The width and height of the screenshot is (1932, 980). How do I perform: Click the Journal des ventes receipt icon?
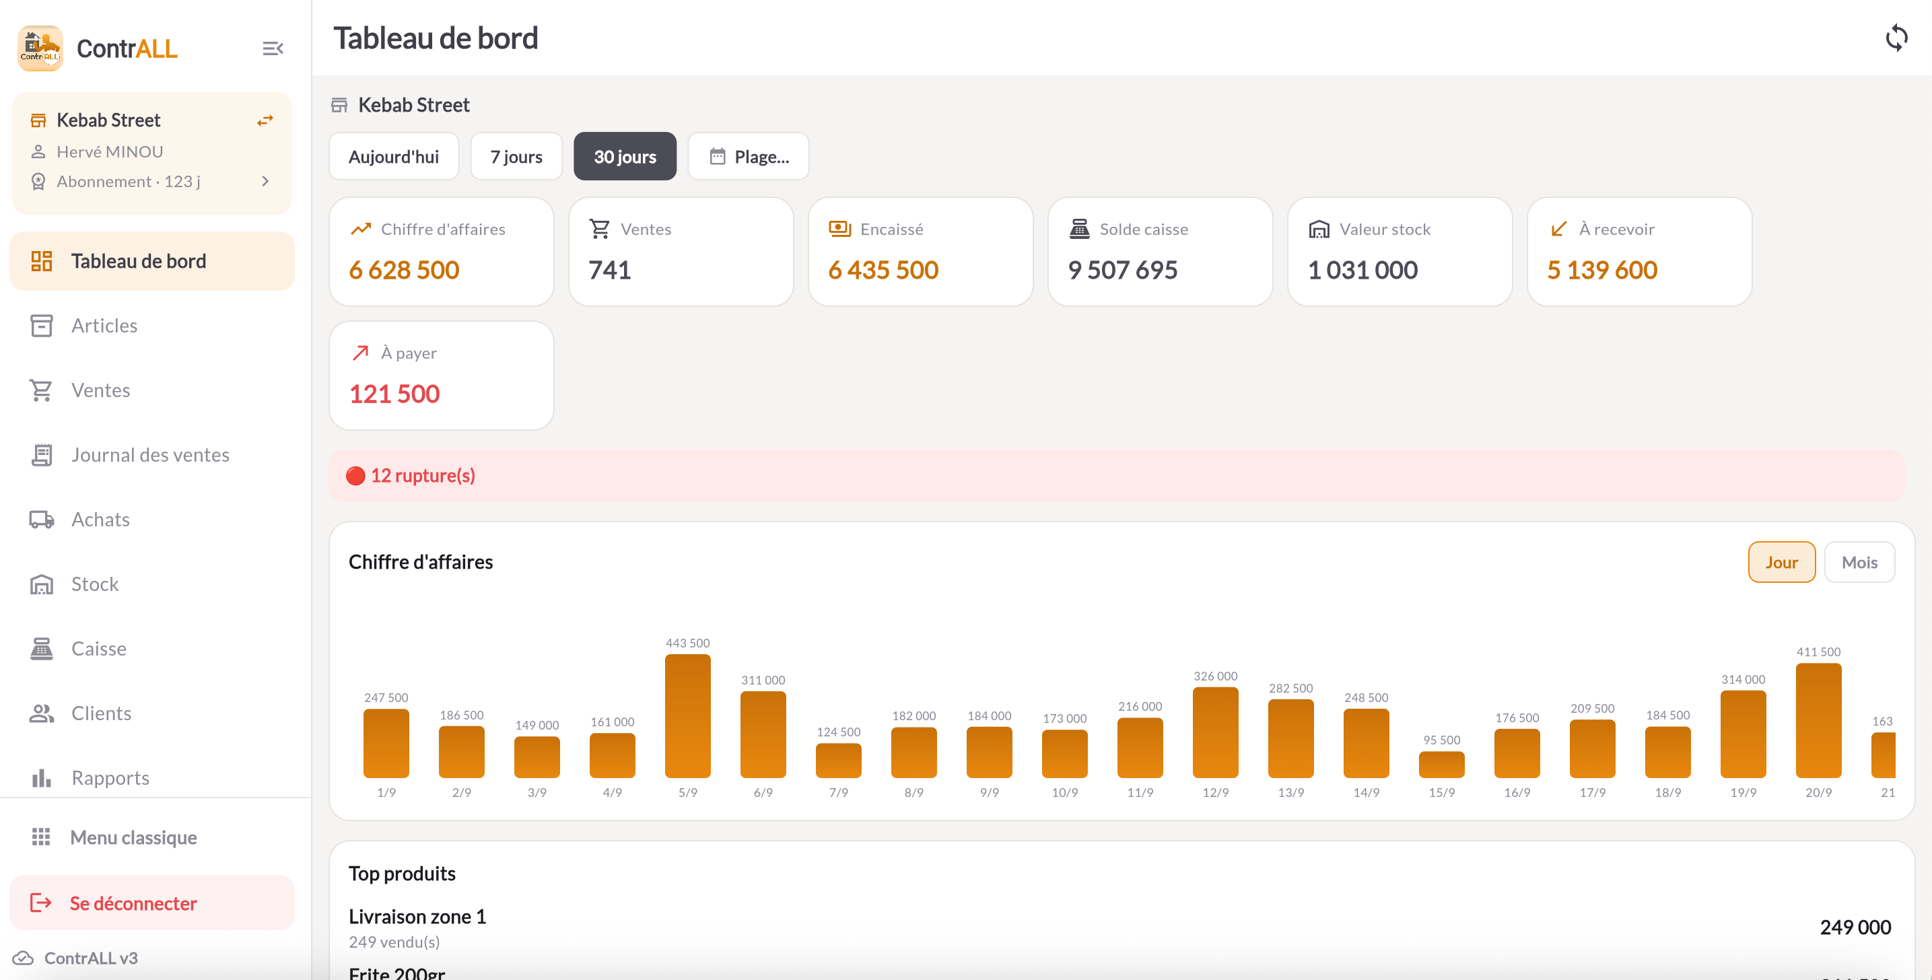coord(41,454)
